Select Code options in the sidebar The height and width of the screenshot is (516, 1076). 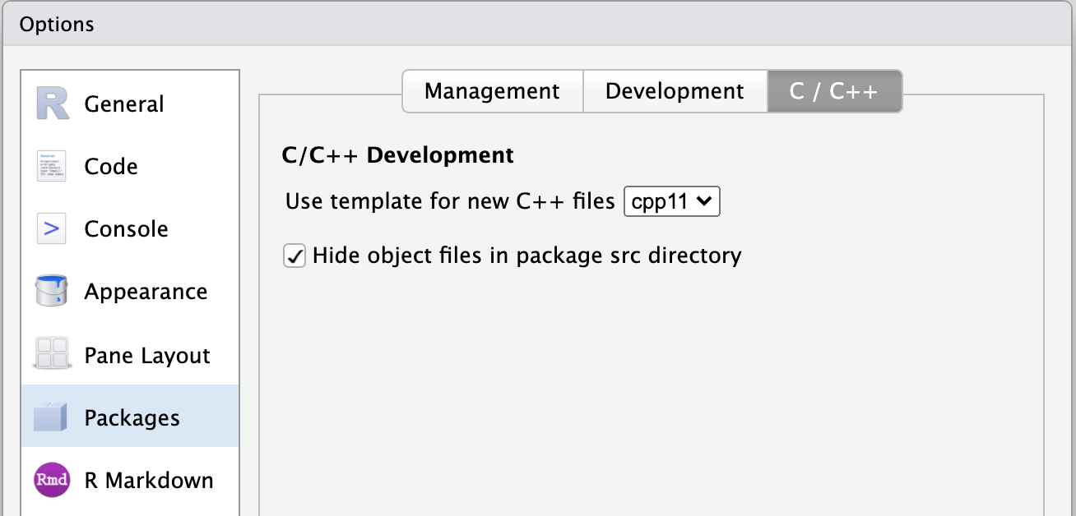click(x=111, y=166)
